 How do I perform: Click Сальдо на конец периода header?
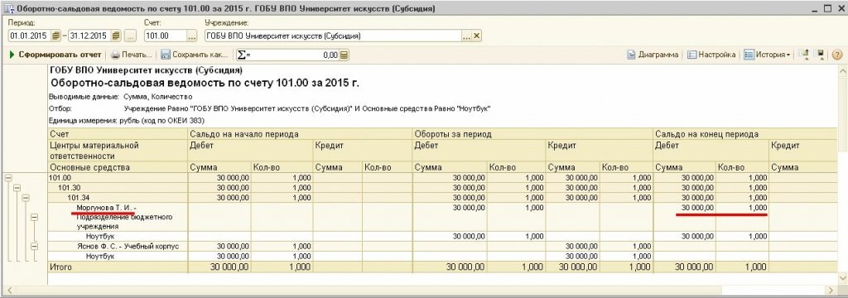coord(707,134)
